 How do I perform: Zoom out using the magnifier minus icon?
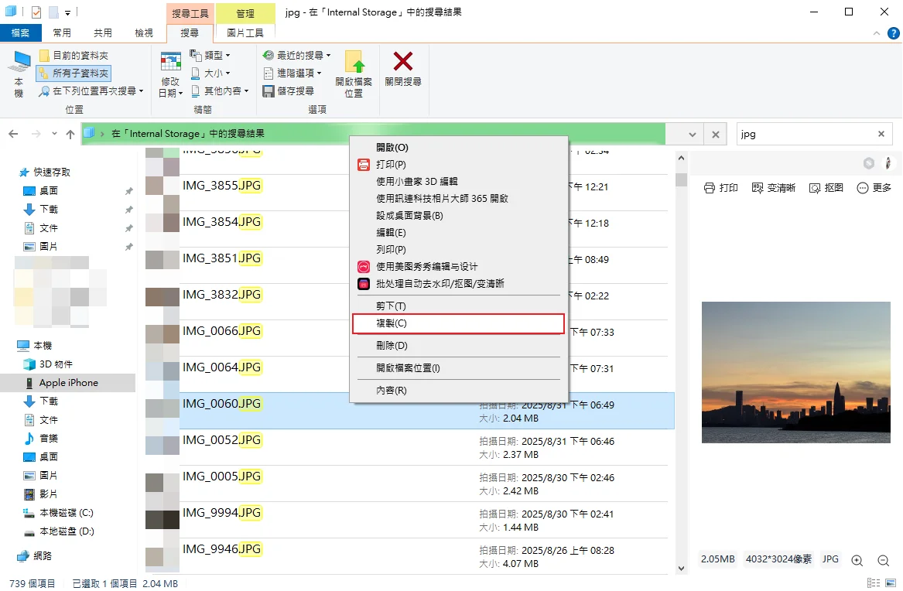click(x=883, y=559)
